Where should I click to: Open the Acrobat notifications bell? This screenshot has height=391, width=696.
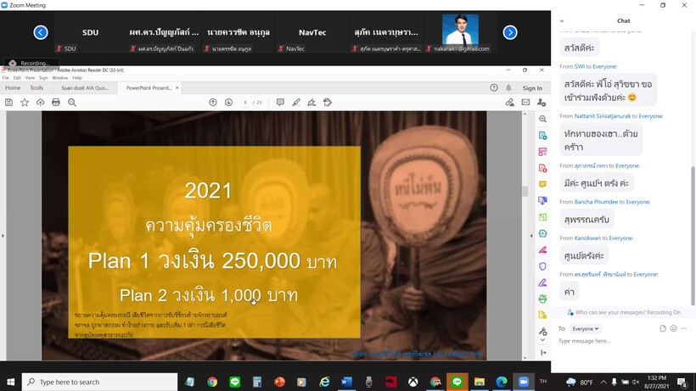click(508, 87)
